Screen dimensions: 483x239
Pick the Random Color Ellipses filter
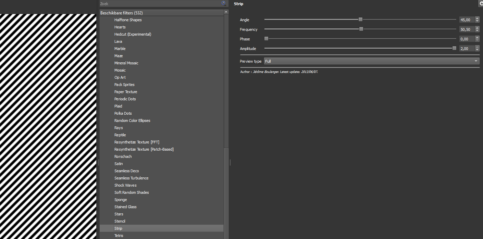(x=132, y=121)
